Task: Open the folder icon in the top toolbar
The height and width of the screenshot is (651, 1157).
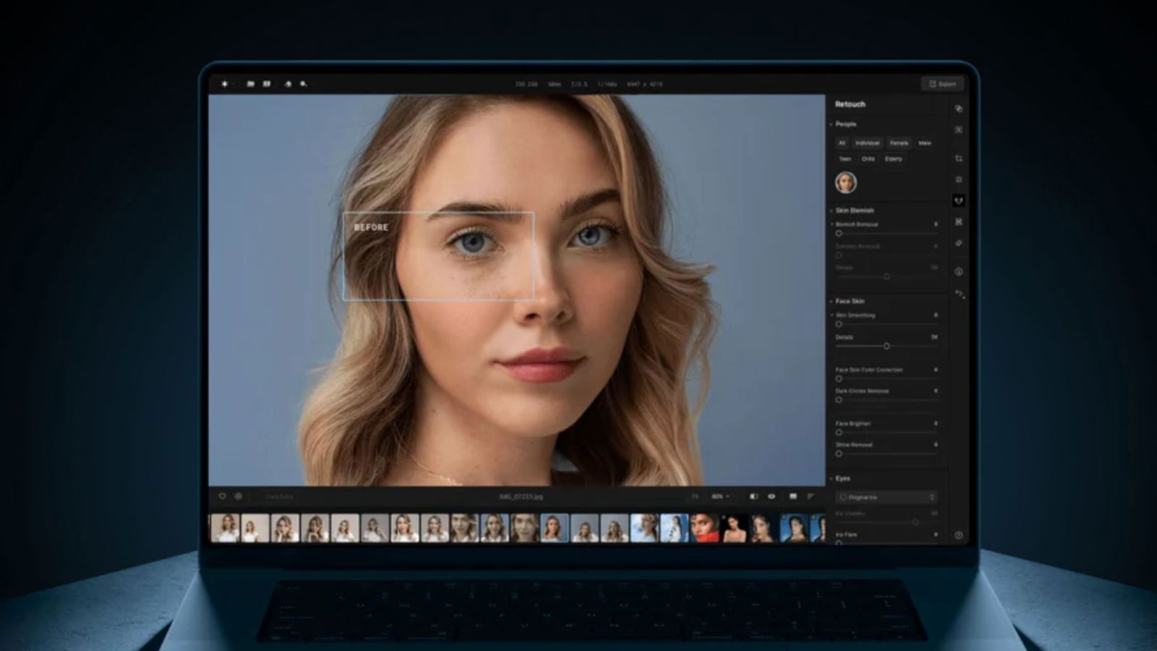Action: pyautogui.click(x=250, y=84)
